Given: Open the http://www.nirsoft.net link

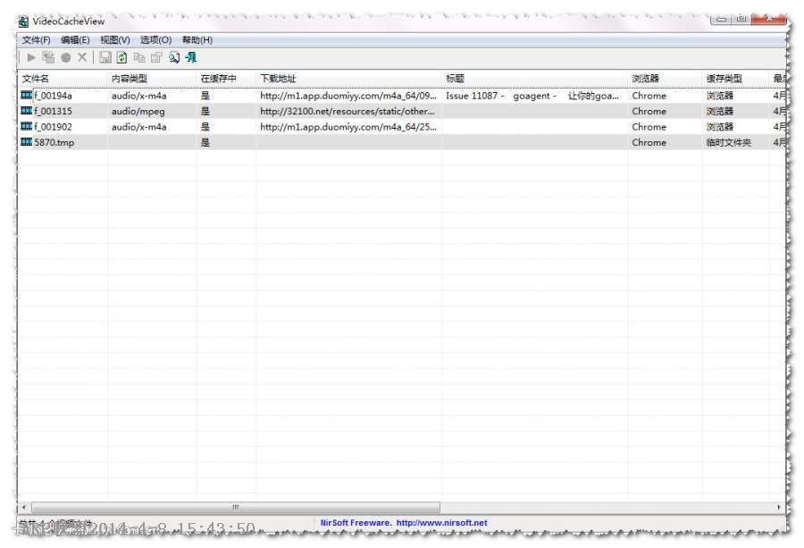Looking at the screenshot, I should tap(441, 523).
